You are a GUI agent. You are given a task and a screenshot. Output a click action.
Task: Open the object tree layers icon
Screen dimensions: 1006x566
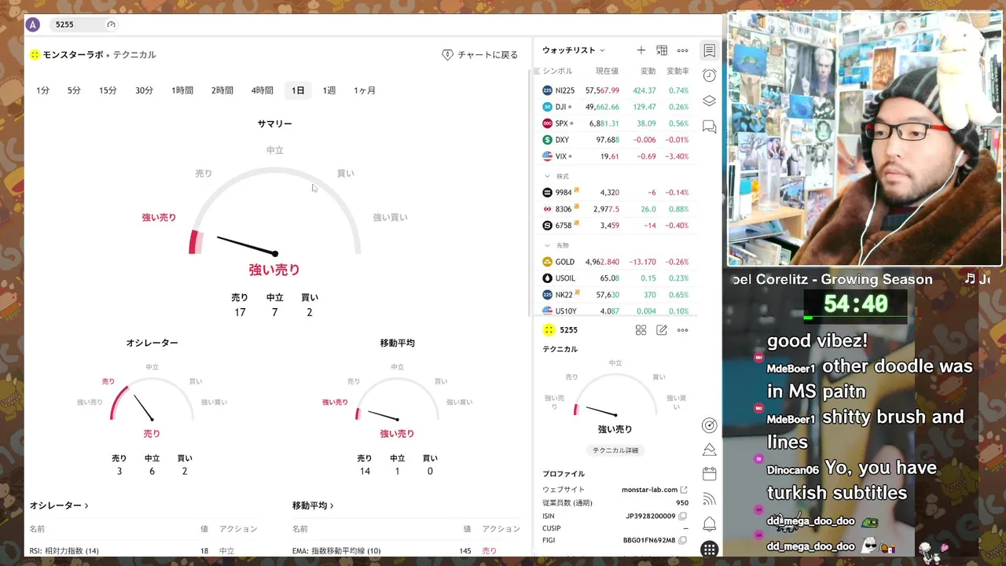[709, 101]
